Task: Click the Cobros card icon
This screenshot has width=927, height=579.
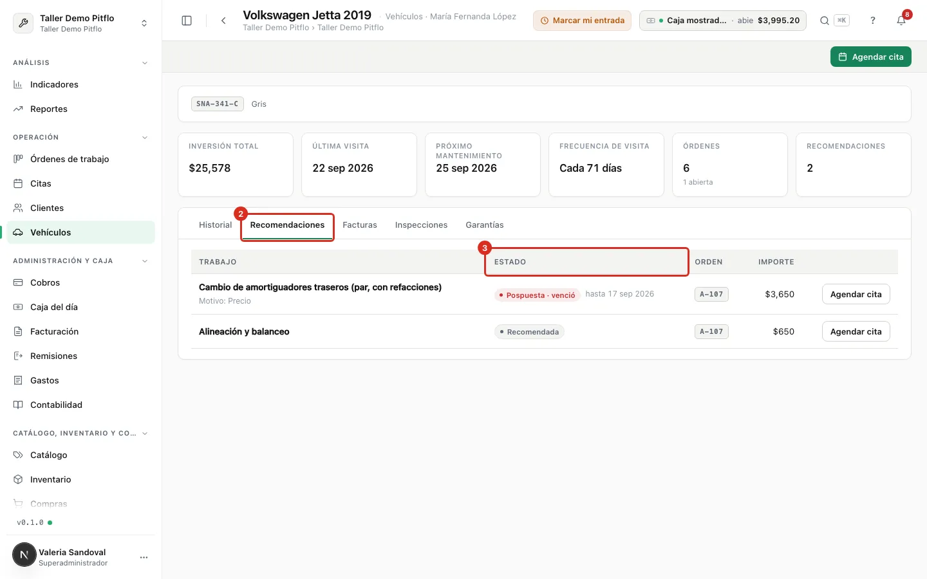Action: pyautogui.click(x=18, y=282)
